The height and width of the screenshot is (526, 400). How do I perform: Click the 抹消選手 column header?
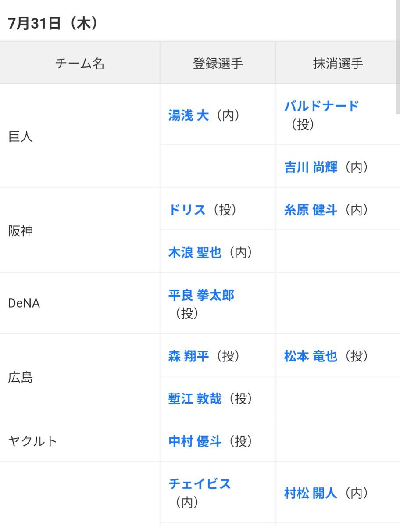tap(336, 63)
